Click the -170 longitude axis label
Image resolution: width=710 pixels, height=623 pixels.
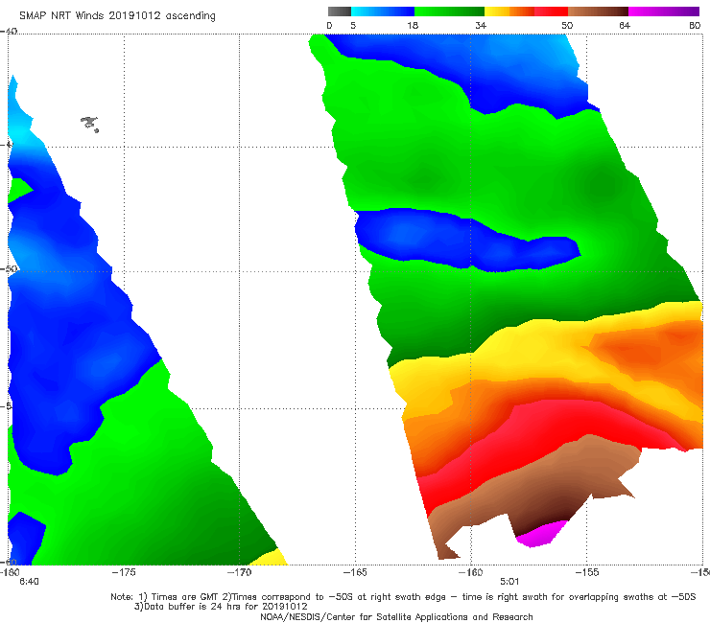pos(239,572)
